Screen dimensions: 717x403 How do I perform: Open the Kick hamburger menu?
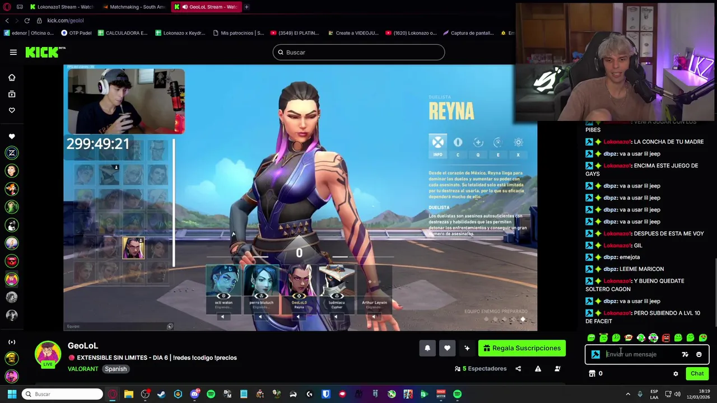(x=13, y=52)
